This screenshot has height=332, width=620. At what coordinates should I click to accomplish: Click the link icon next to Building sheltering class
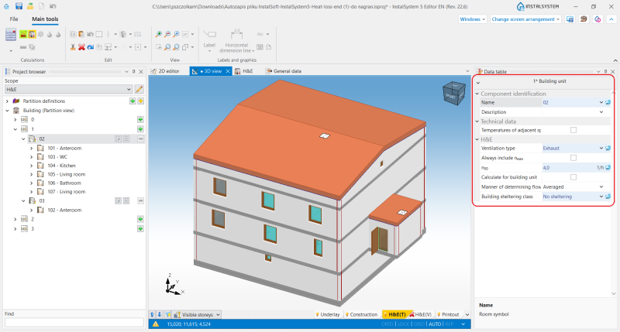608,197
